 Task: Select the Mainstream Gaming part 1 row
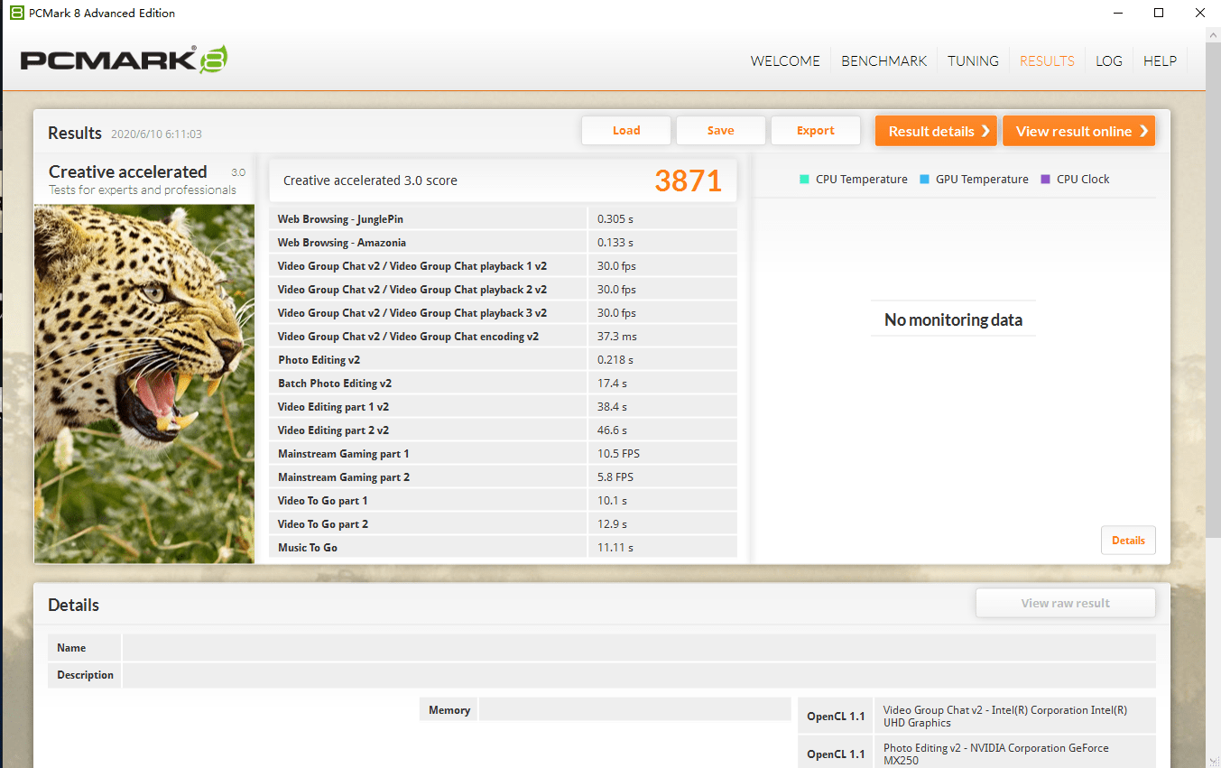tap(503, 453)
